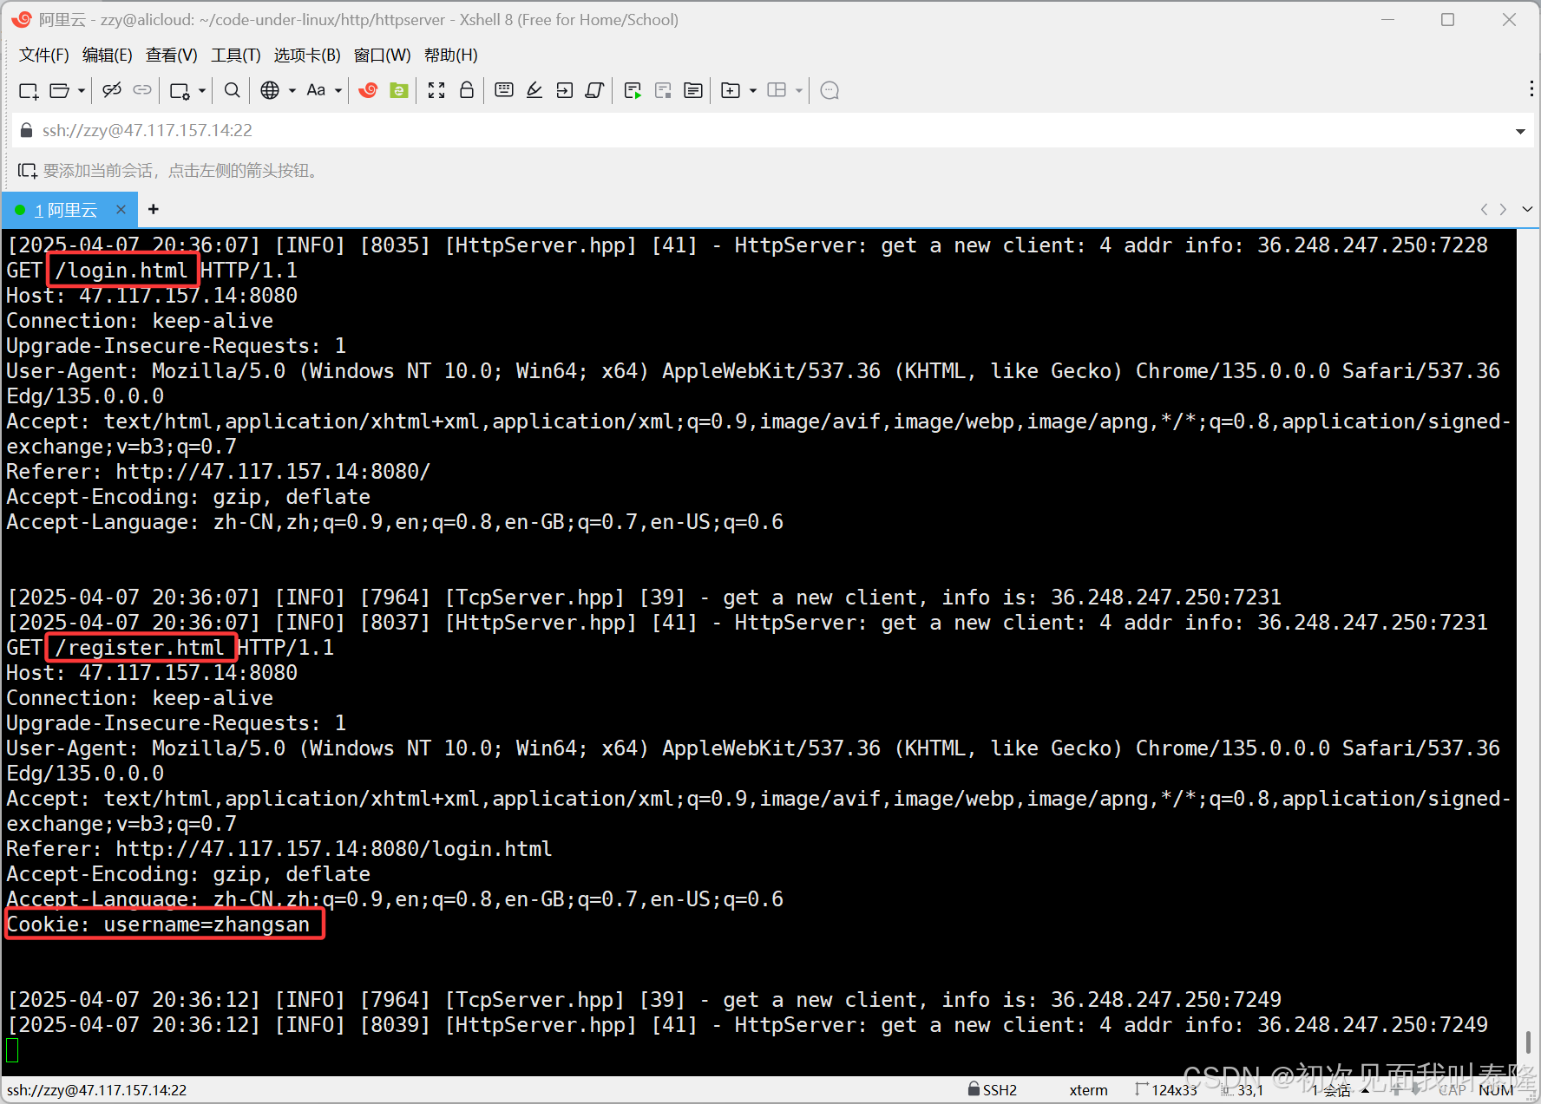Image resolution: width=1541 pixels, height=1104 pixels.
Task: Click the lock session padlock icon
Action: click(x=467, y=90)
